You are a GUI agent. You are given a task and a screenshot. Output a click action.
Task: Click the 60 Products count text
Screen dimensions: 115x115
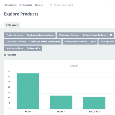[x=10, y=55]
